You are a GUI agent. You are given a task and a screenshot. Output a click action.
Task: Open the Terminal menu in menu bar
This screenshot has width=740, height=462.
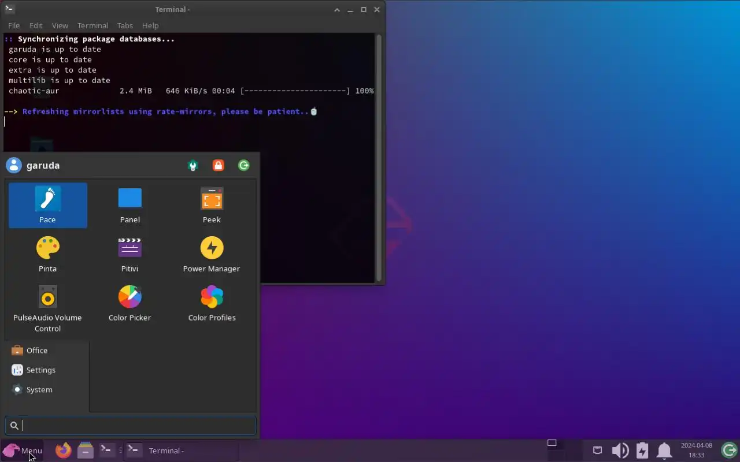[x=92, y=25]
